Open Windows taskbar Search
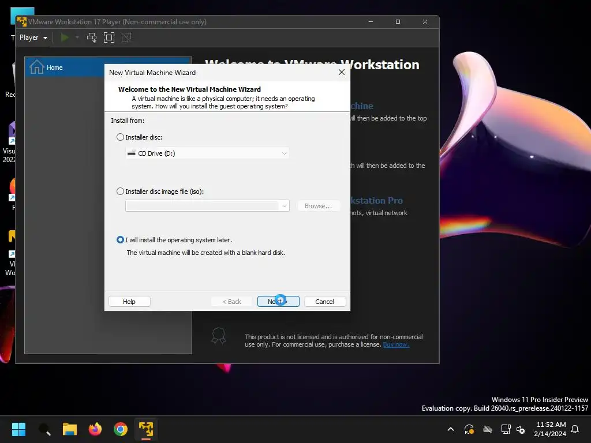Screen dimensions: 591x443 (44, 429)
